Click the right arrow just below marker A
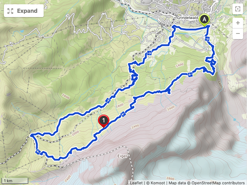Image resolution: width=247 pixels, height=185 pixels. tap(207, 38)
